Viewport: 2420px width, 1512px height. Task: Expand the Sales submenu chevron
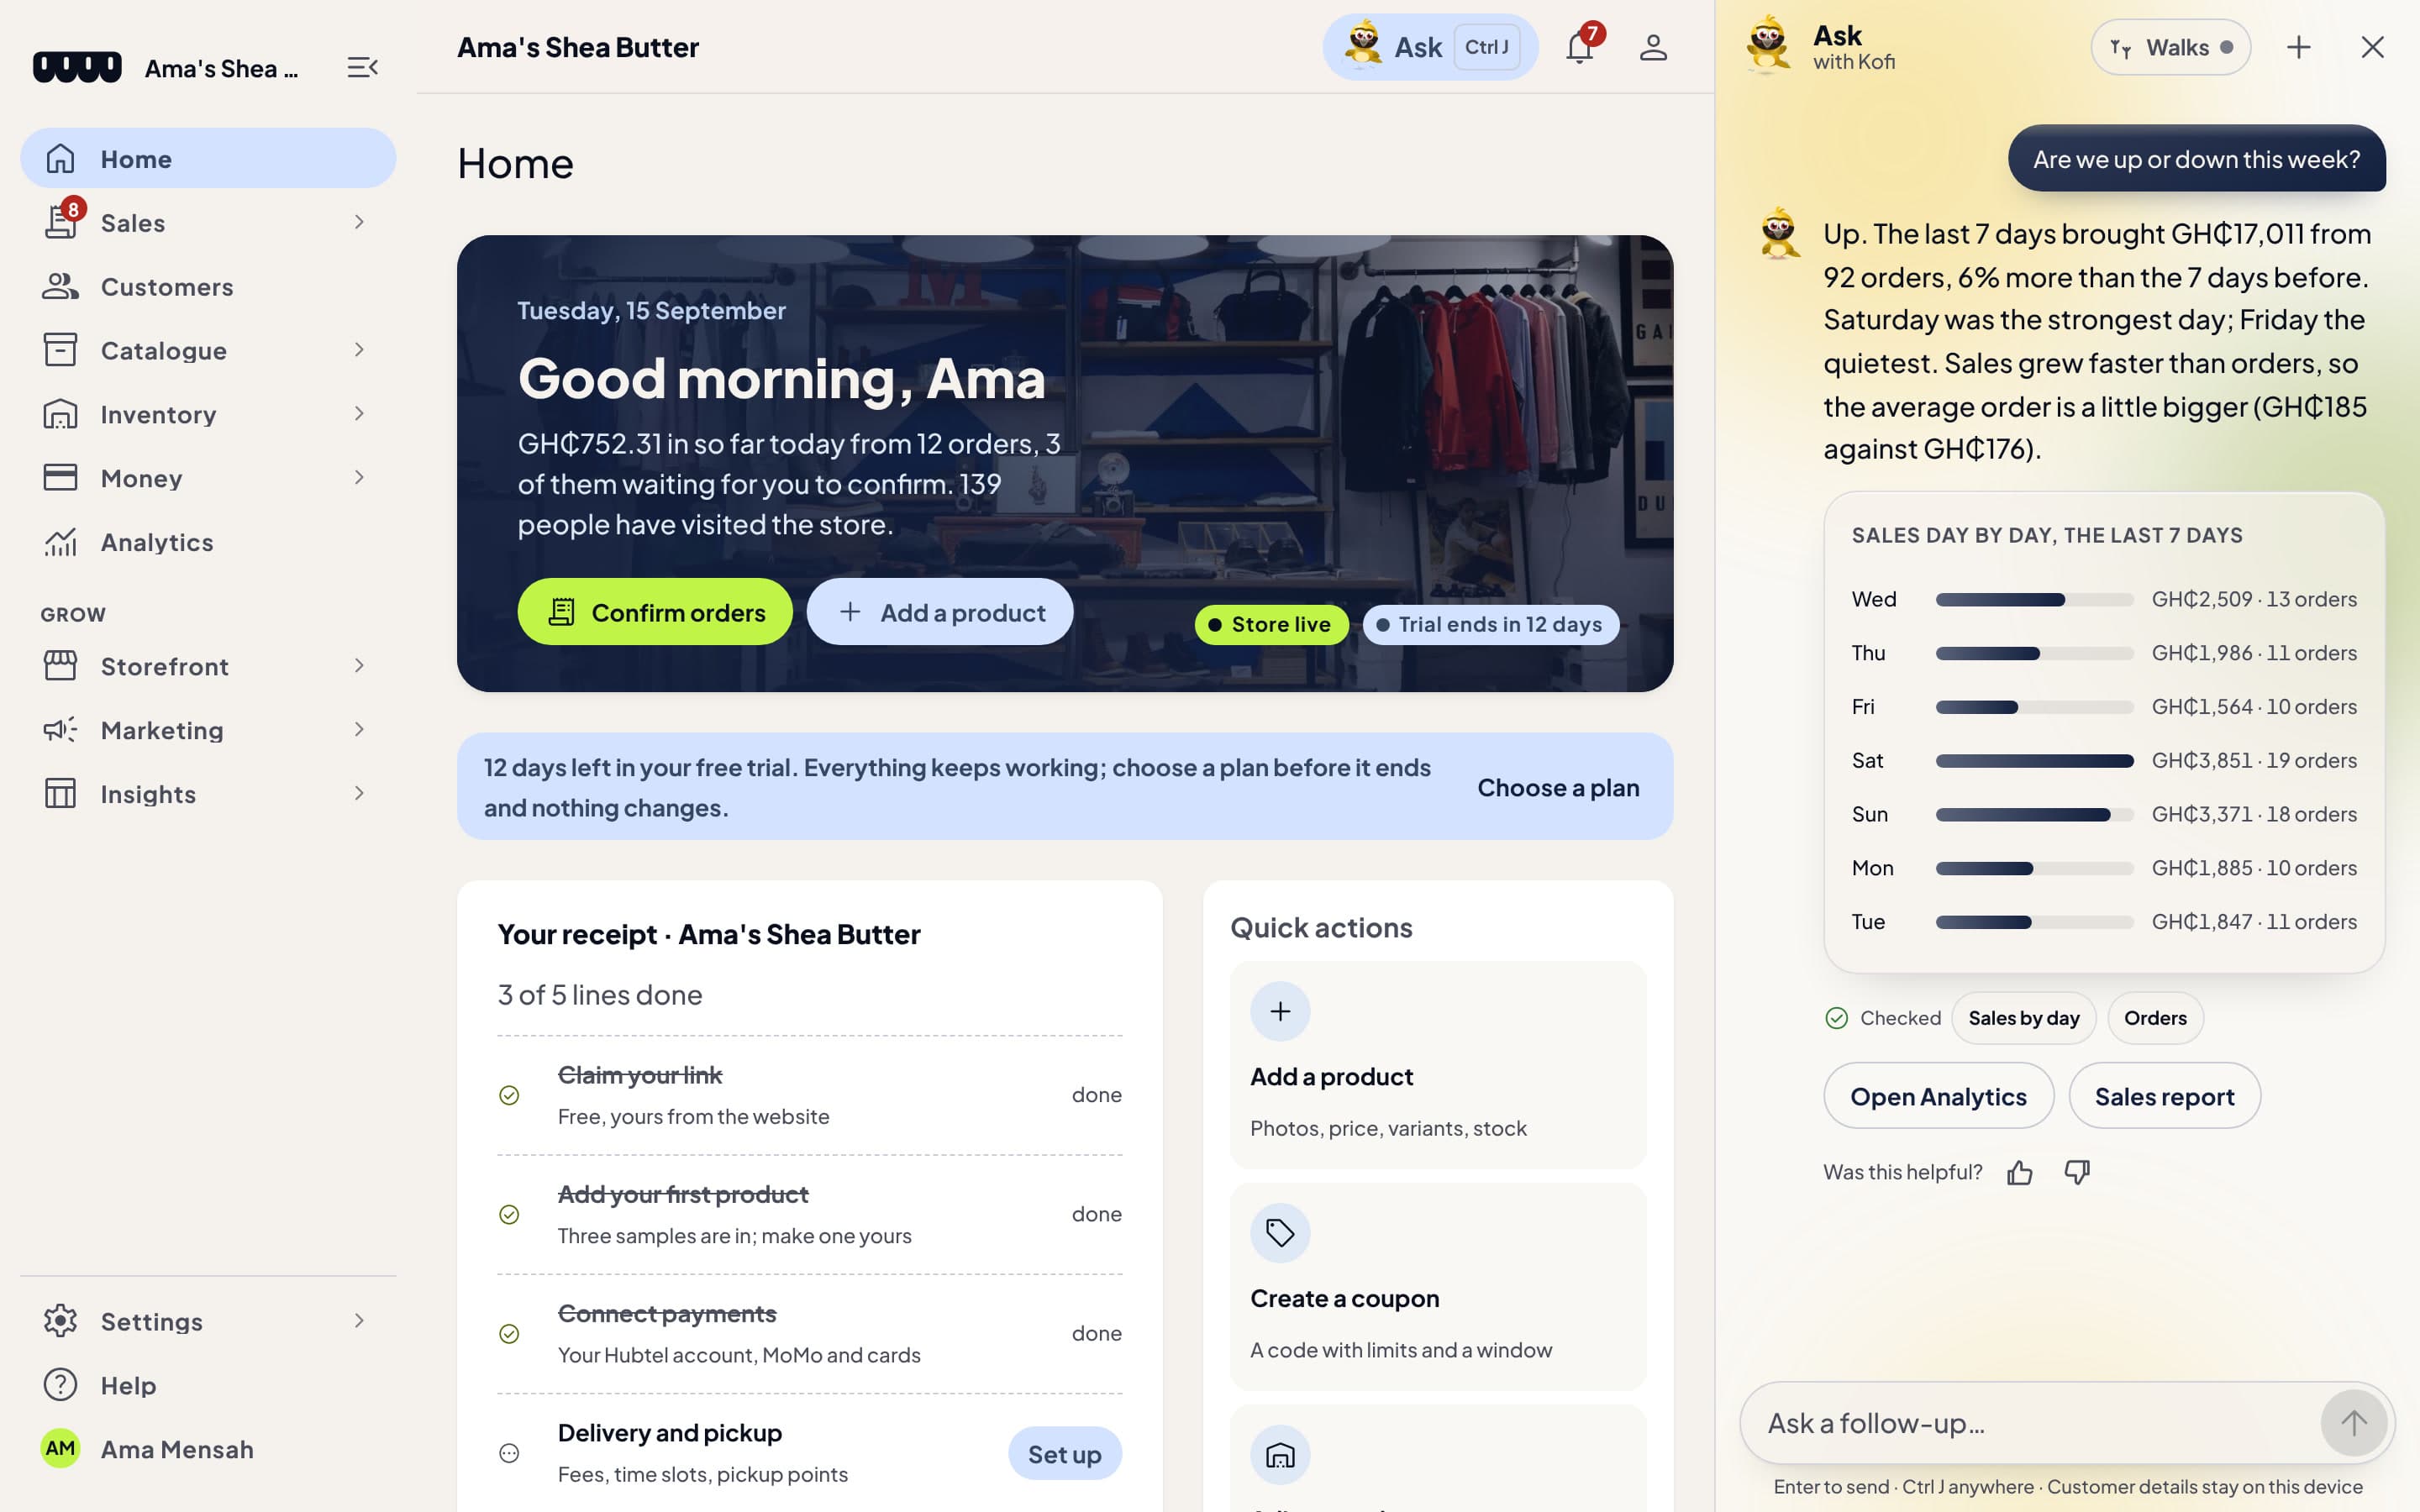click(x=359, y=222)
